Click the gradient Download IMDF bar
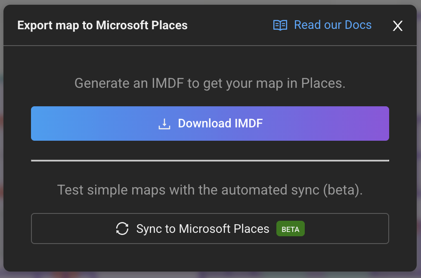Viewport: 421px width, 278px height. (210, 123)
